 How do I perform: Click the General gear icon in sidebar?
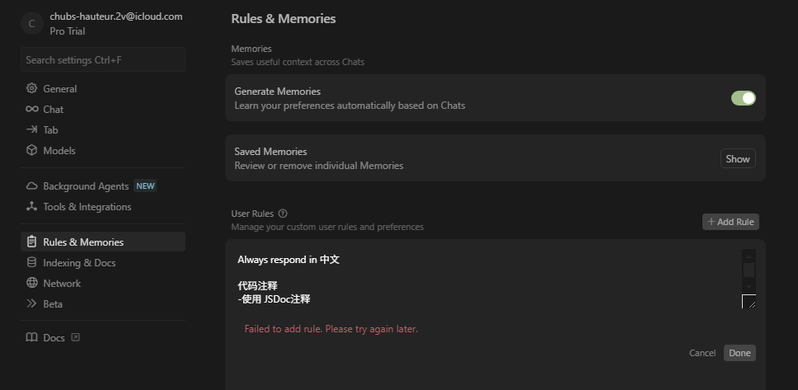click(x=32, y=88)
